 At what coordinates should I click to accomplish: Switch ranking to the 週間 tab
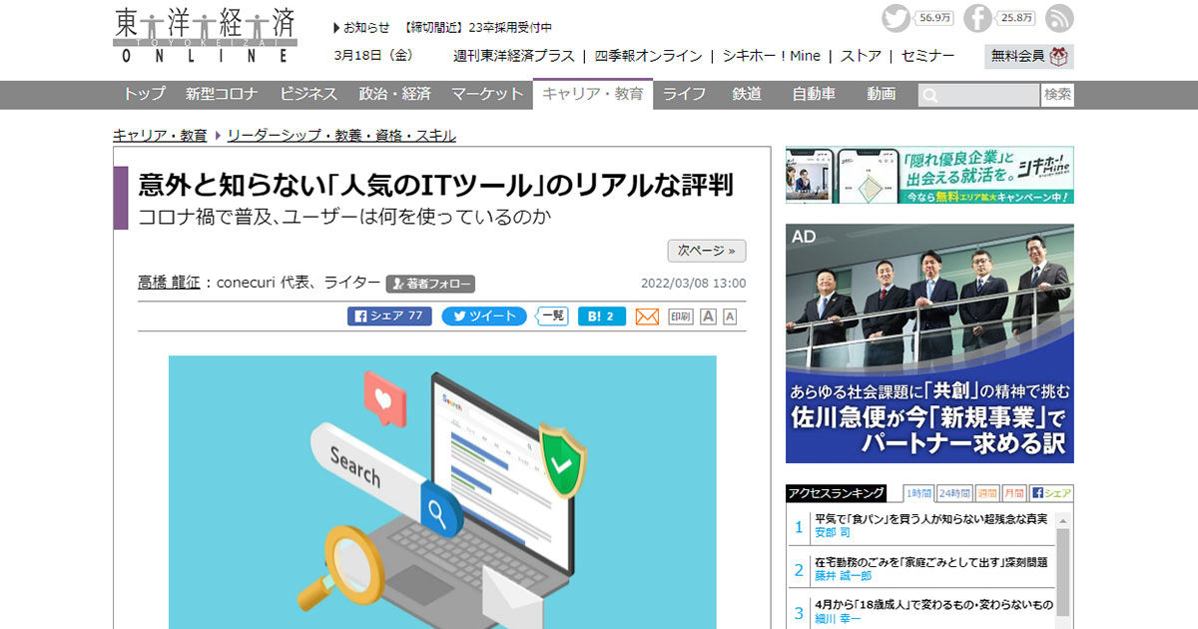click(x=986, y=493)
